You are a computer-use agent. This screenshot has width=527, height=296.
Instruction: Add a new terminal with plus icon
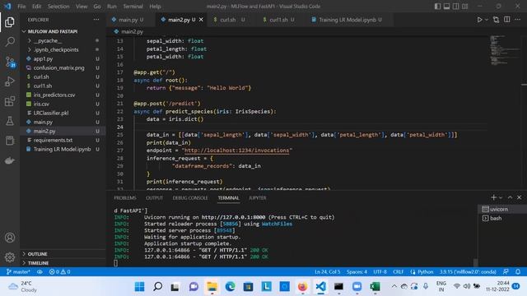pyautogui.click(x=493, y=197)
